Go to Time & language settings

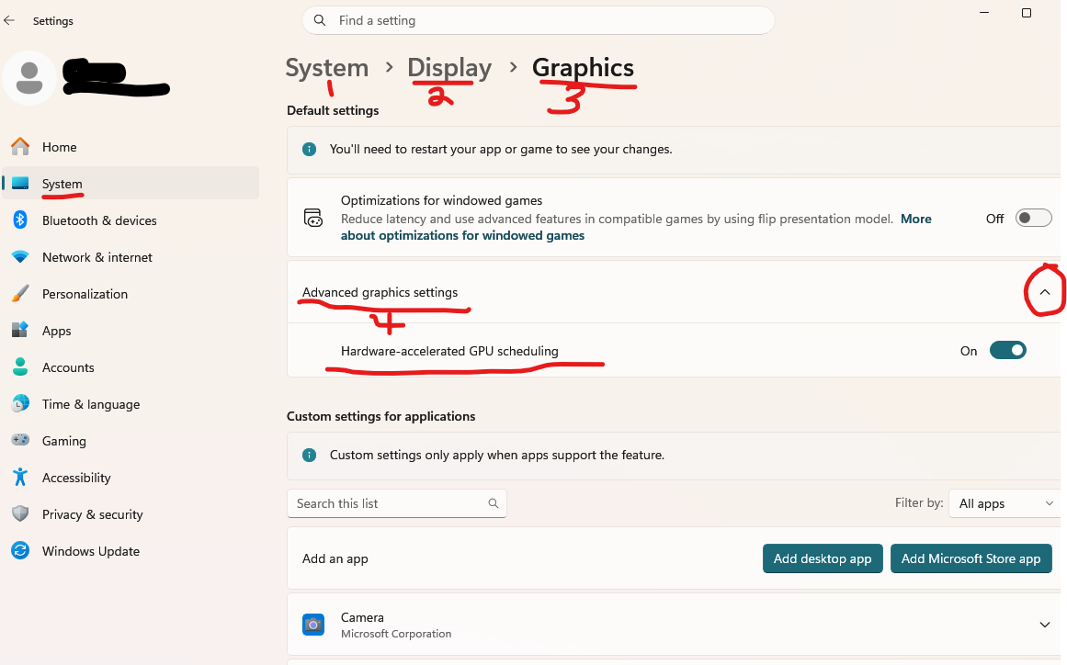(131, 404)
